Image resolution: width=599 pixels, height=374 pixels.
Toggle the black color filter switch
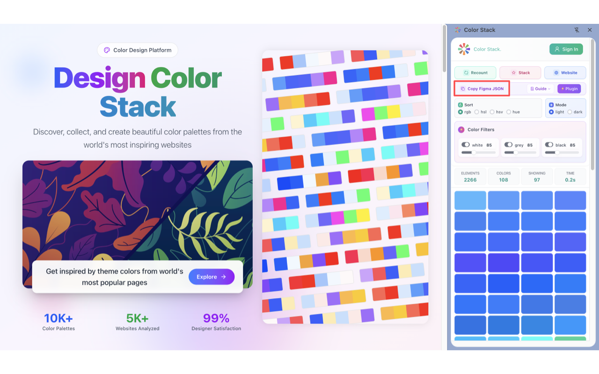[x=549, y=145]
